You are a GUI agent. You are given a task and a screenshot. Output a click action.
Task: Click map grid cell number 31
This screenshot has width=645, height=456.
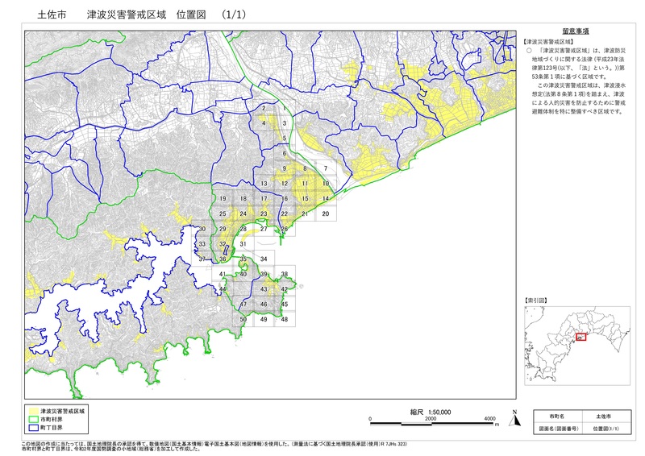coord(243,243)
